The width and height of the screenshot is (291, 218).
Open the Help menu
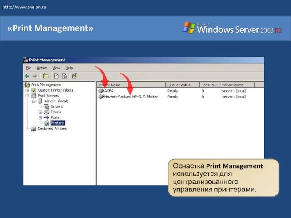point(69,68)
